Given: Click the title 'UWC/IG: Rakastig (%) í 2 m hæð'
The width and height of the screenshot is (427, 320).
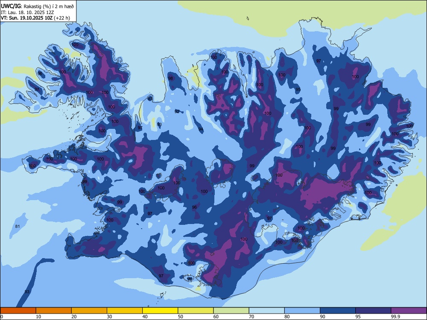Looking at the screenshot, I should point(37,6).
